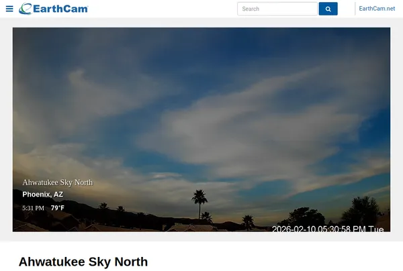403x271 pixels.
Task: Click the globe swirl in the EarthCam logo
Action: point(25,9)
